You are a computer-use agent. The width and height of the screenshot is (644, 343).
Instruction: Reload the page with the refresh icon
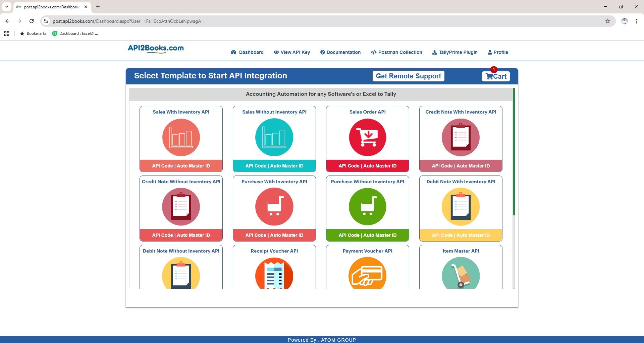pos(32,21)
